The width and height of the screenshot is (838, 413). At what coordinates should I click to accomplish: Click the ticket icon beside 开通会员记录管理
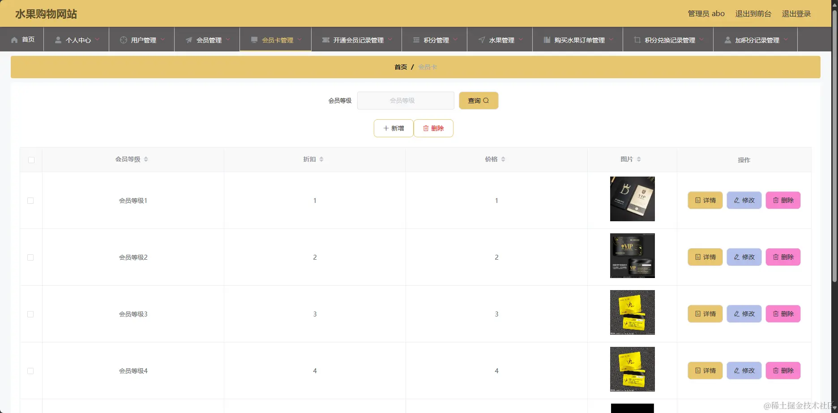(326, 40)
